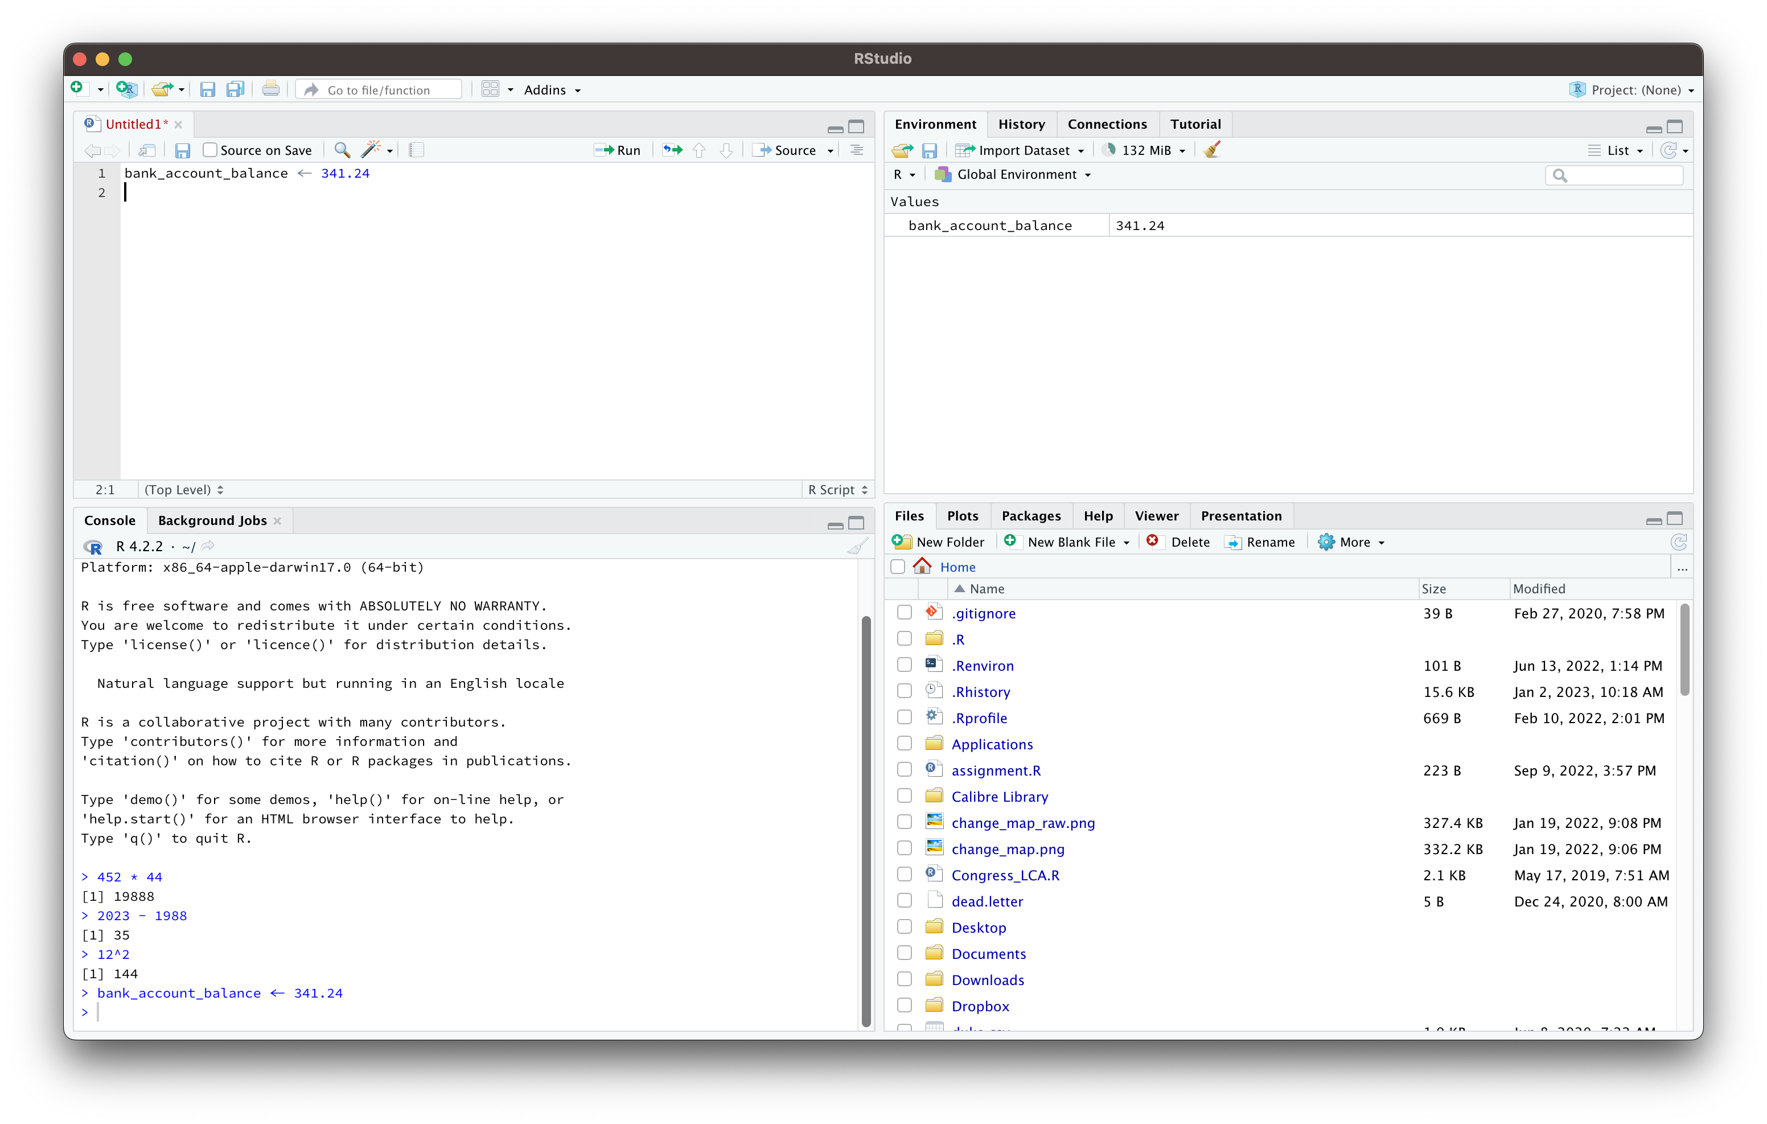1767x1124 pixels.
Task: Open the Import Dataset dropdown
Action: coord(1021,150)
